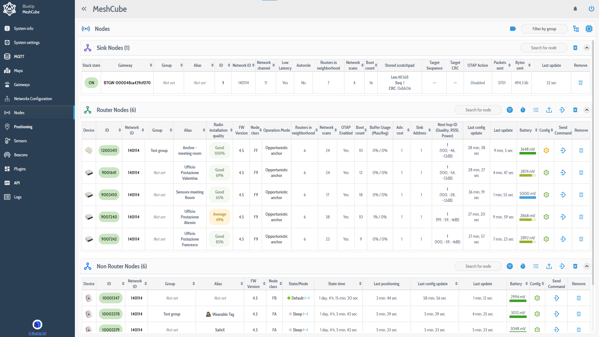Open config gear for node 12003411
This screenshot has width=599, height=337.
546,150
